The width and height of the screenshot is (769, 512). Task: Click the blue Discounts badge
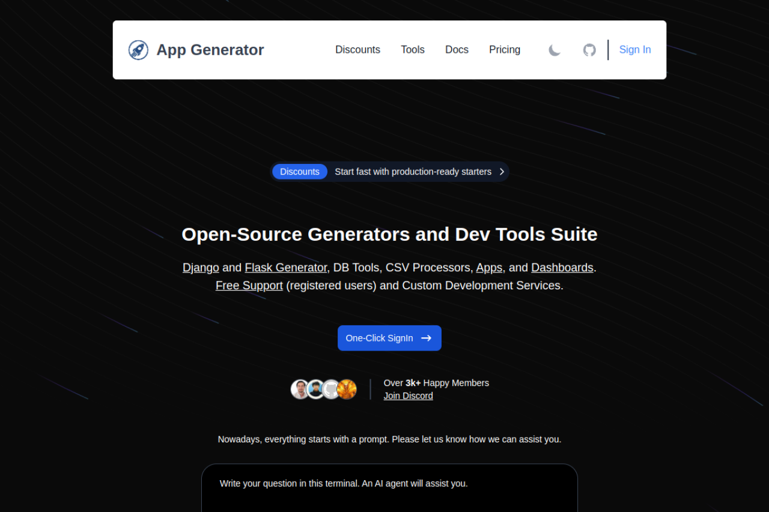tap(299, 172)
